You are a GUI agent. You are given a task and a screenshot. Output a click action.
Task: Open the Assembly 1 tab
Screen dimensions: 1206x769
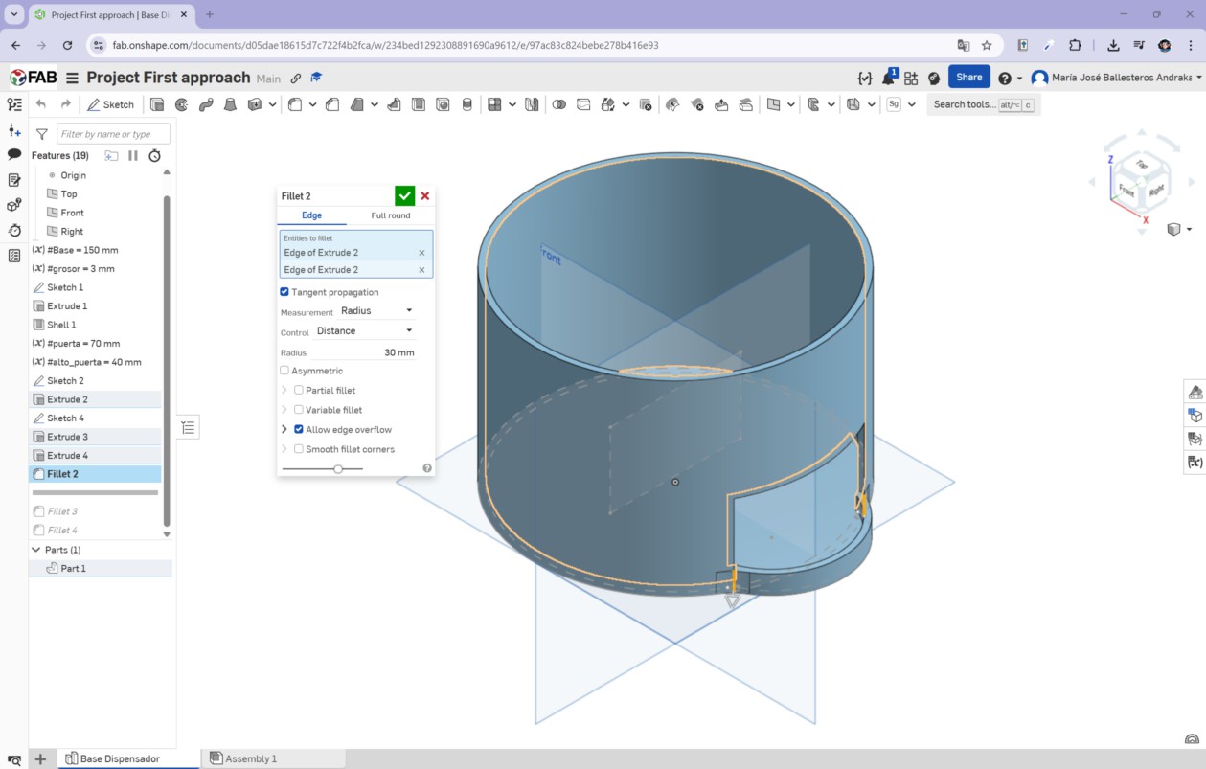250,758
